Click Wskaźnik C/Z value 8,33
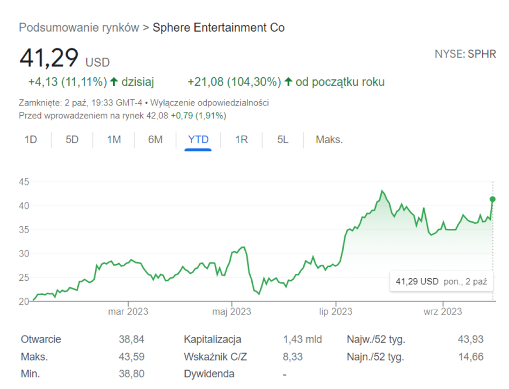The image size is (509, 389). tap(293, 357)
